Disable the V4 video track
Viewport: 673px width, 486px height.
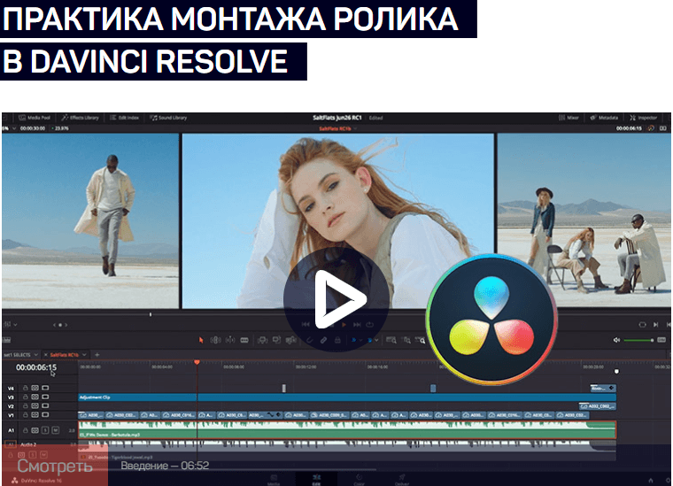(45, 389)
